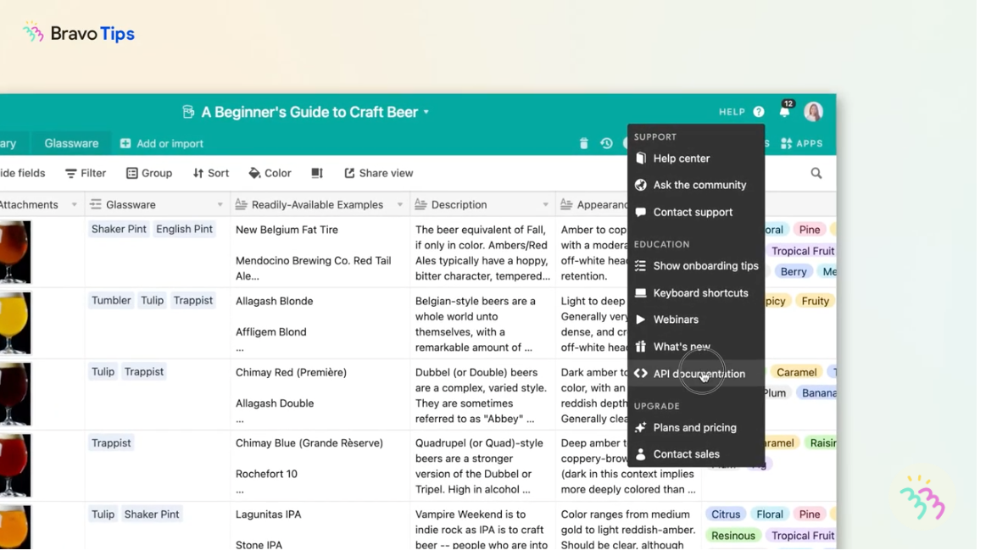Open the Attachments column dropdown

coord(75,204)
